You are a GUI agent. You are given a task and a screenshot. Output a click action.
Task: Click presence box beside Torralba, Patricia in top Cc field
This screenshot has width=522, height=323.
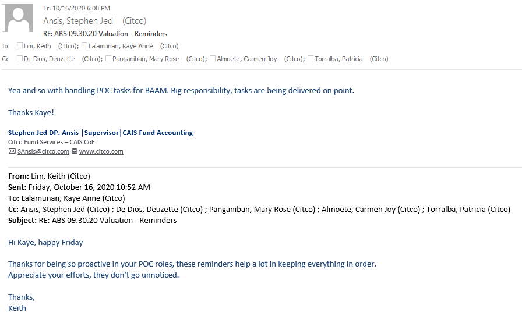click(x=311, y=58)
